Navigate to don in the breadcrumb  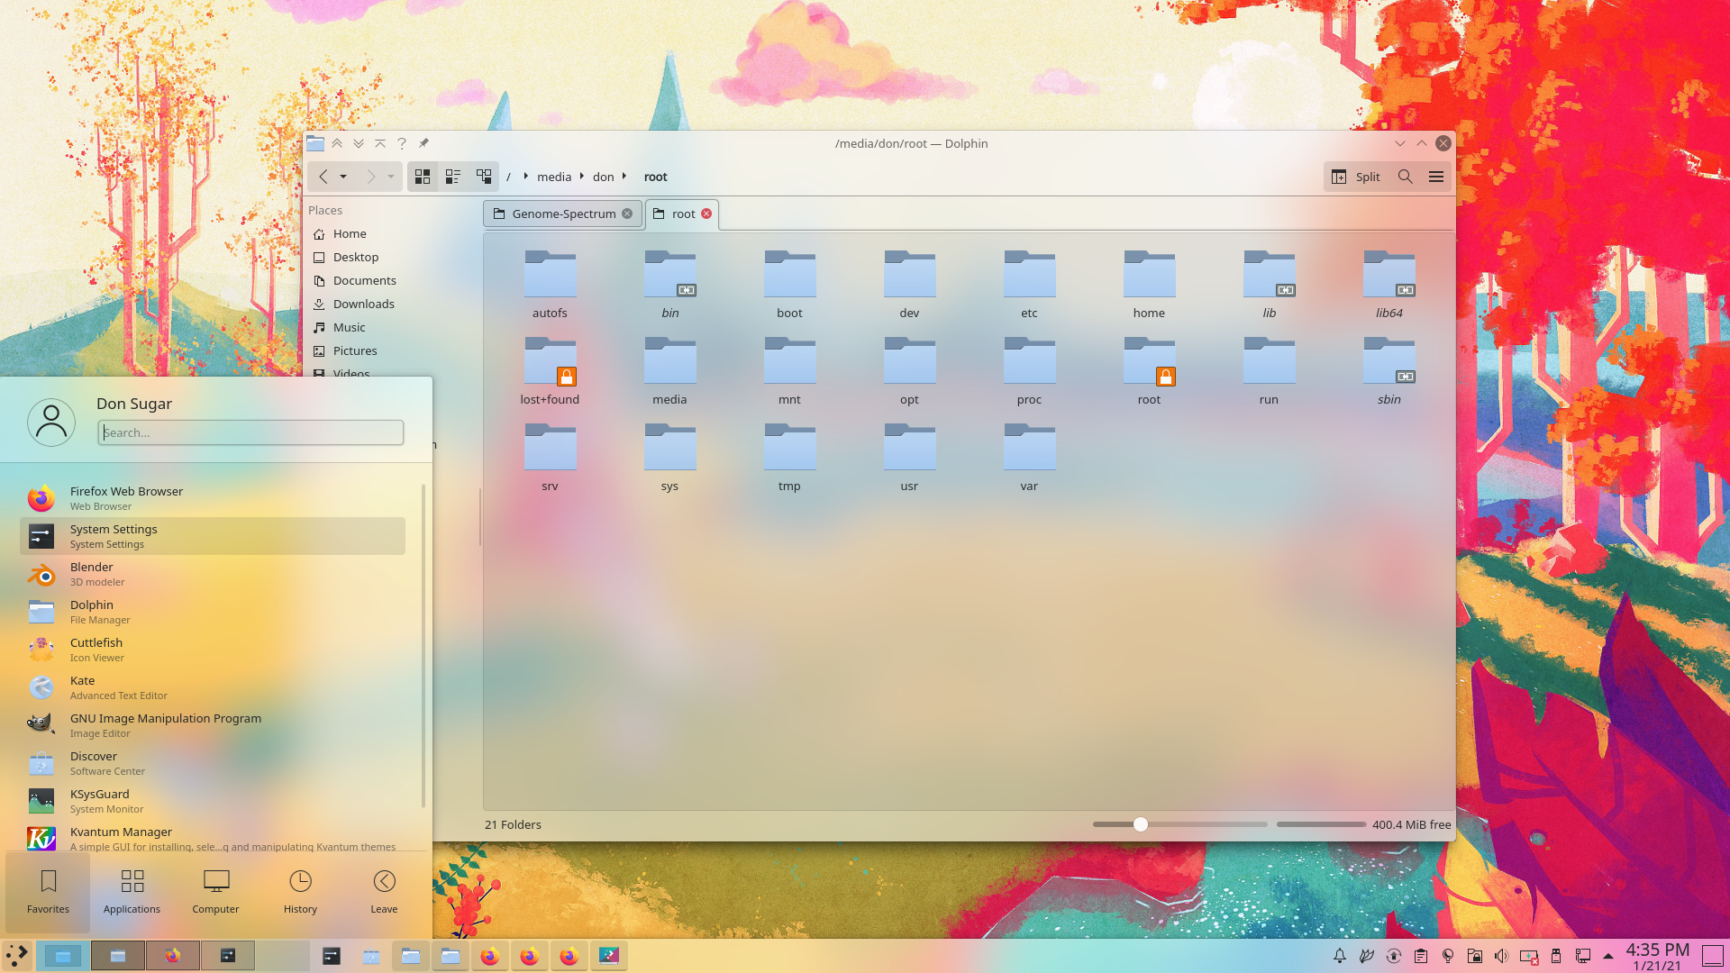click(x=603, y=177)
